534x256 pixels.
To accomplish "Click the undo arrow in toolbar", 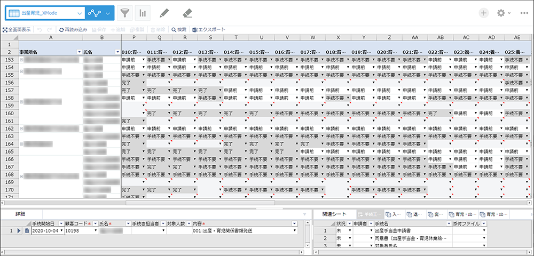I will (x=40, y=29).
